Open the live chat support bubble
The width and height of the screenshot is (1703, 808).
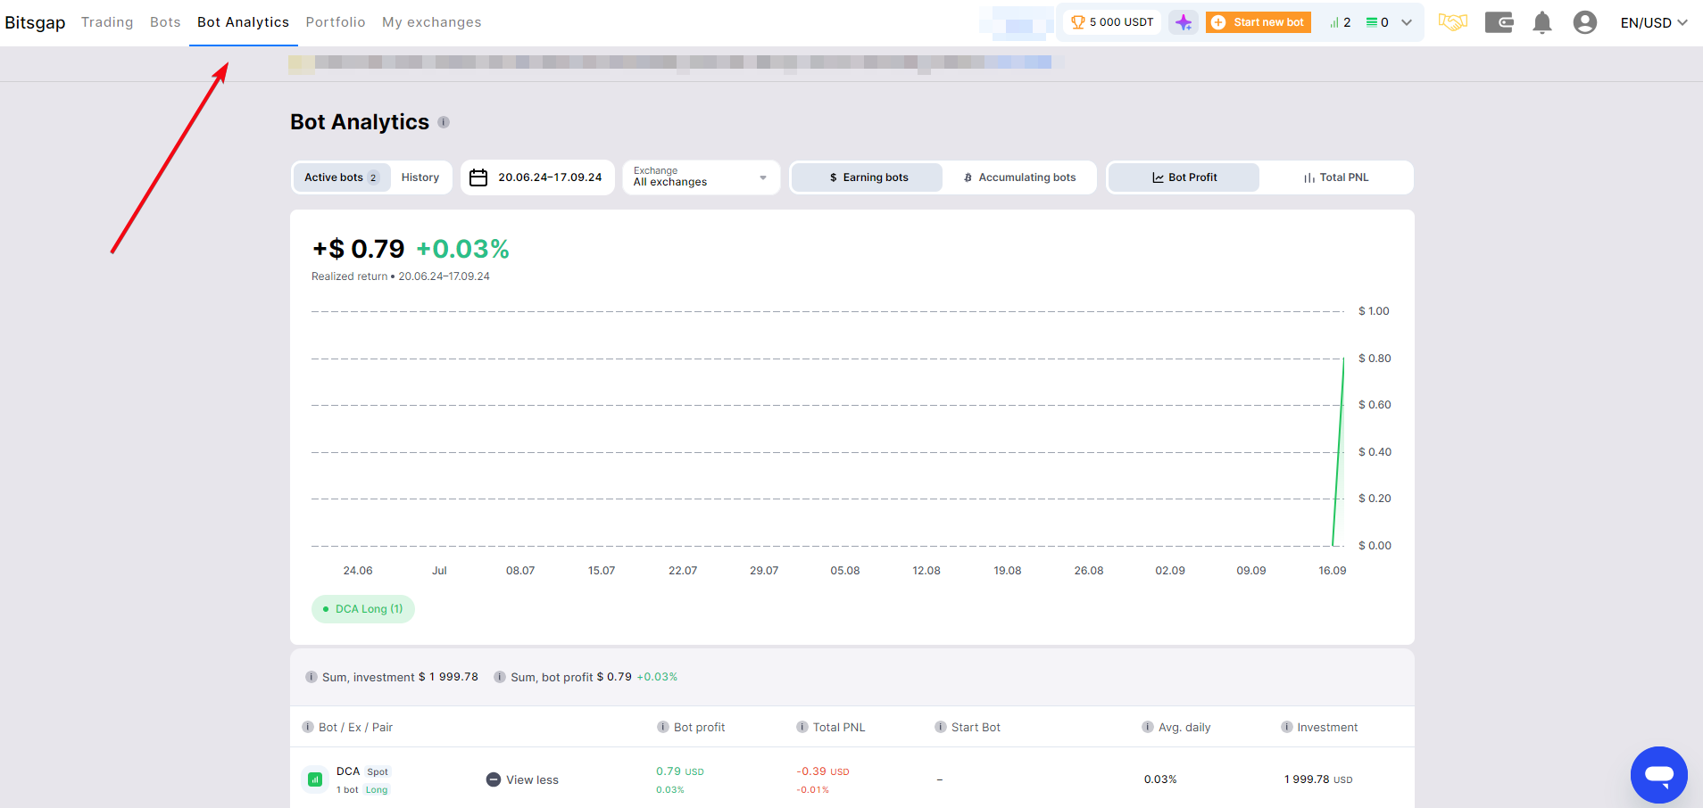coord(1659,775)
